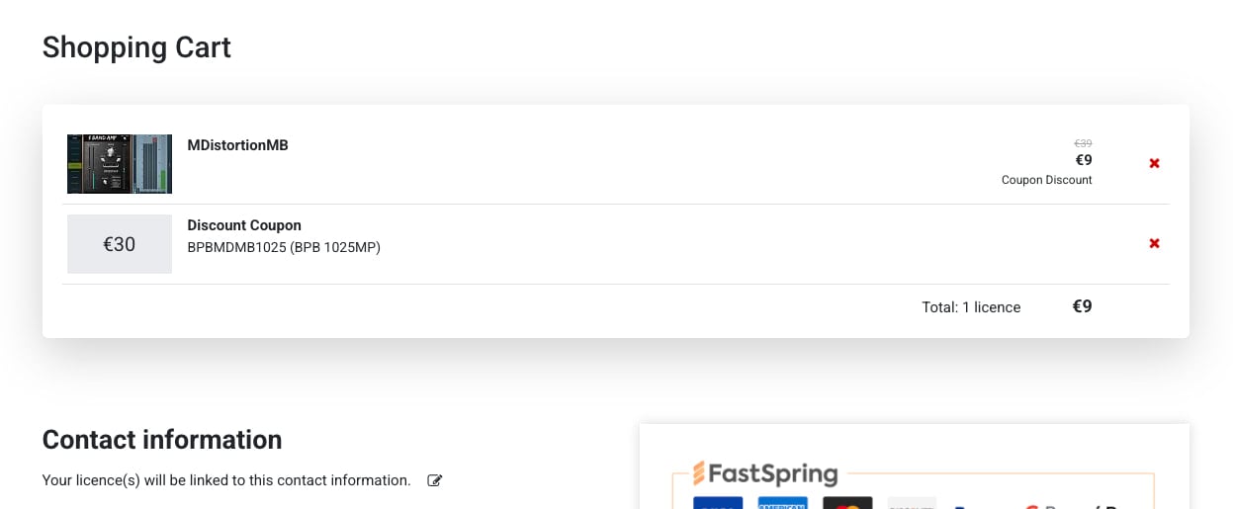Image resolution: width=1233 pixels, height=509 pixels.
Task: Remove MDistortionMB from the cart
Action: [x=1154, y=163]
